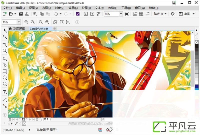Screen dimensions: 200x135
Task: Select the Shape tool
Action: pos(5,36)
